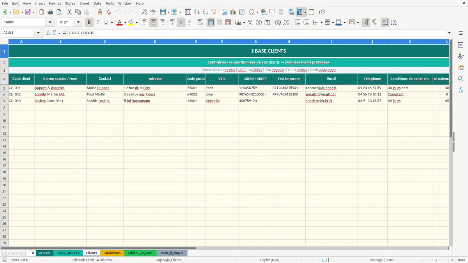Open the Borders dropdown arrow
The width and height of the screenshot is (468, 263).
(x=321, y=23)
